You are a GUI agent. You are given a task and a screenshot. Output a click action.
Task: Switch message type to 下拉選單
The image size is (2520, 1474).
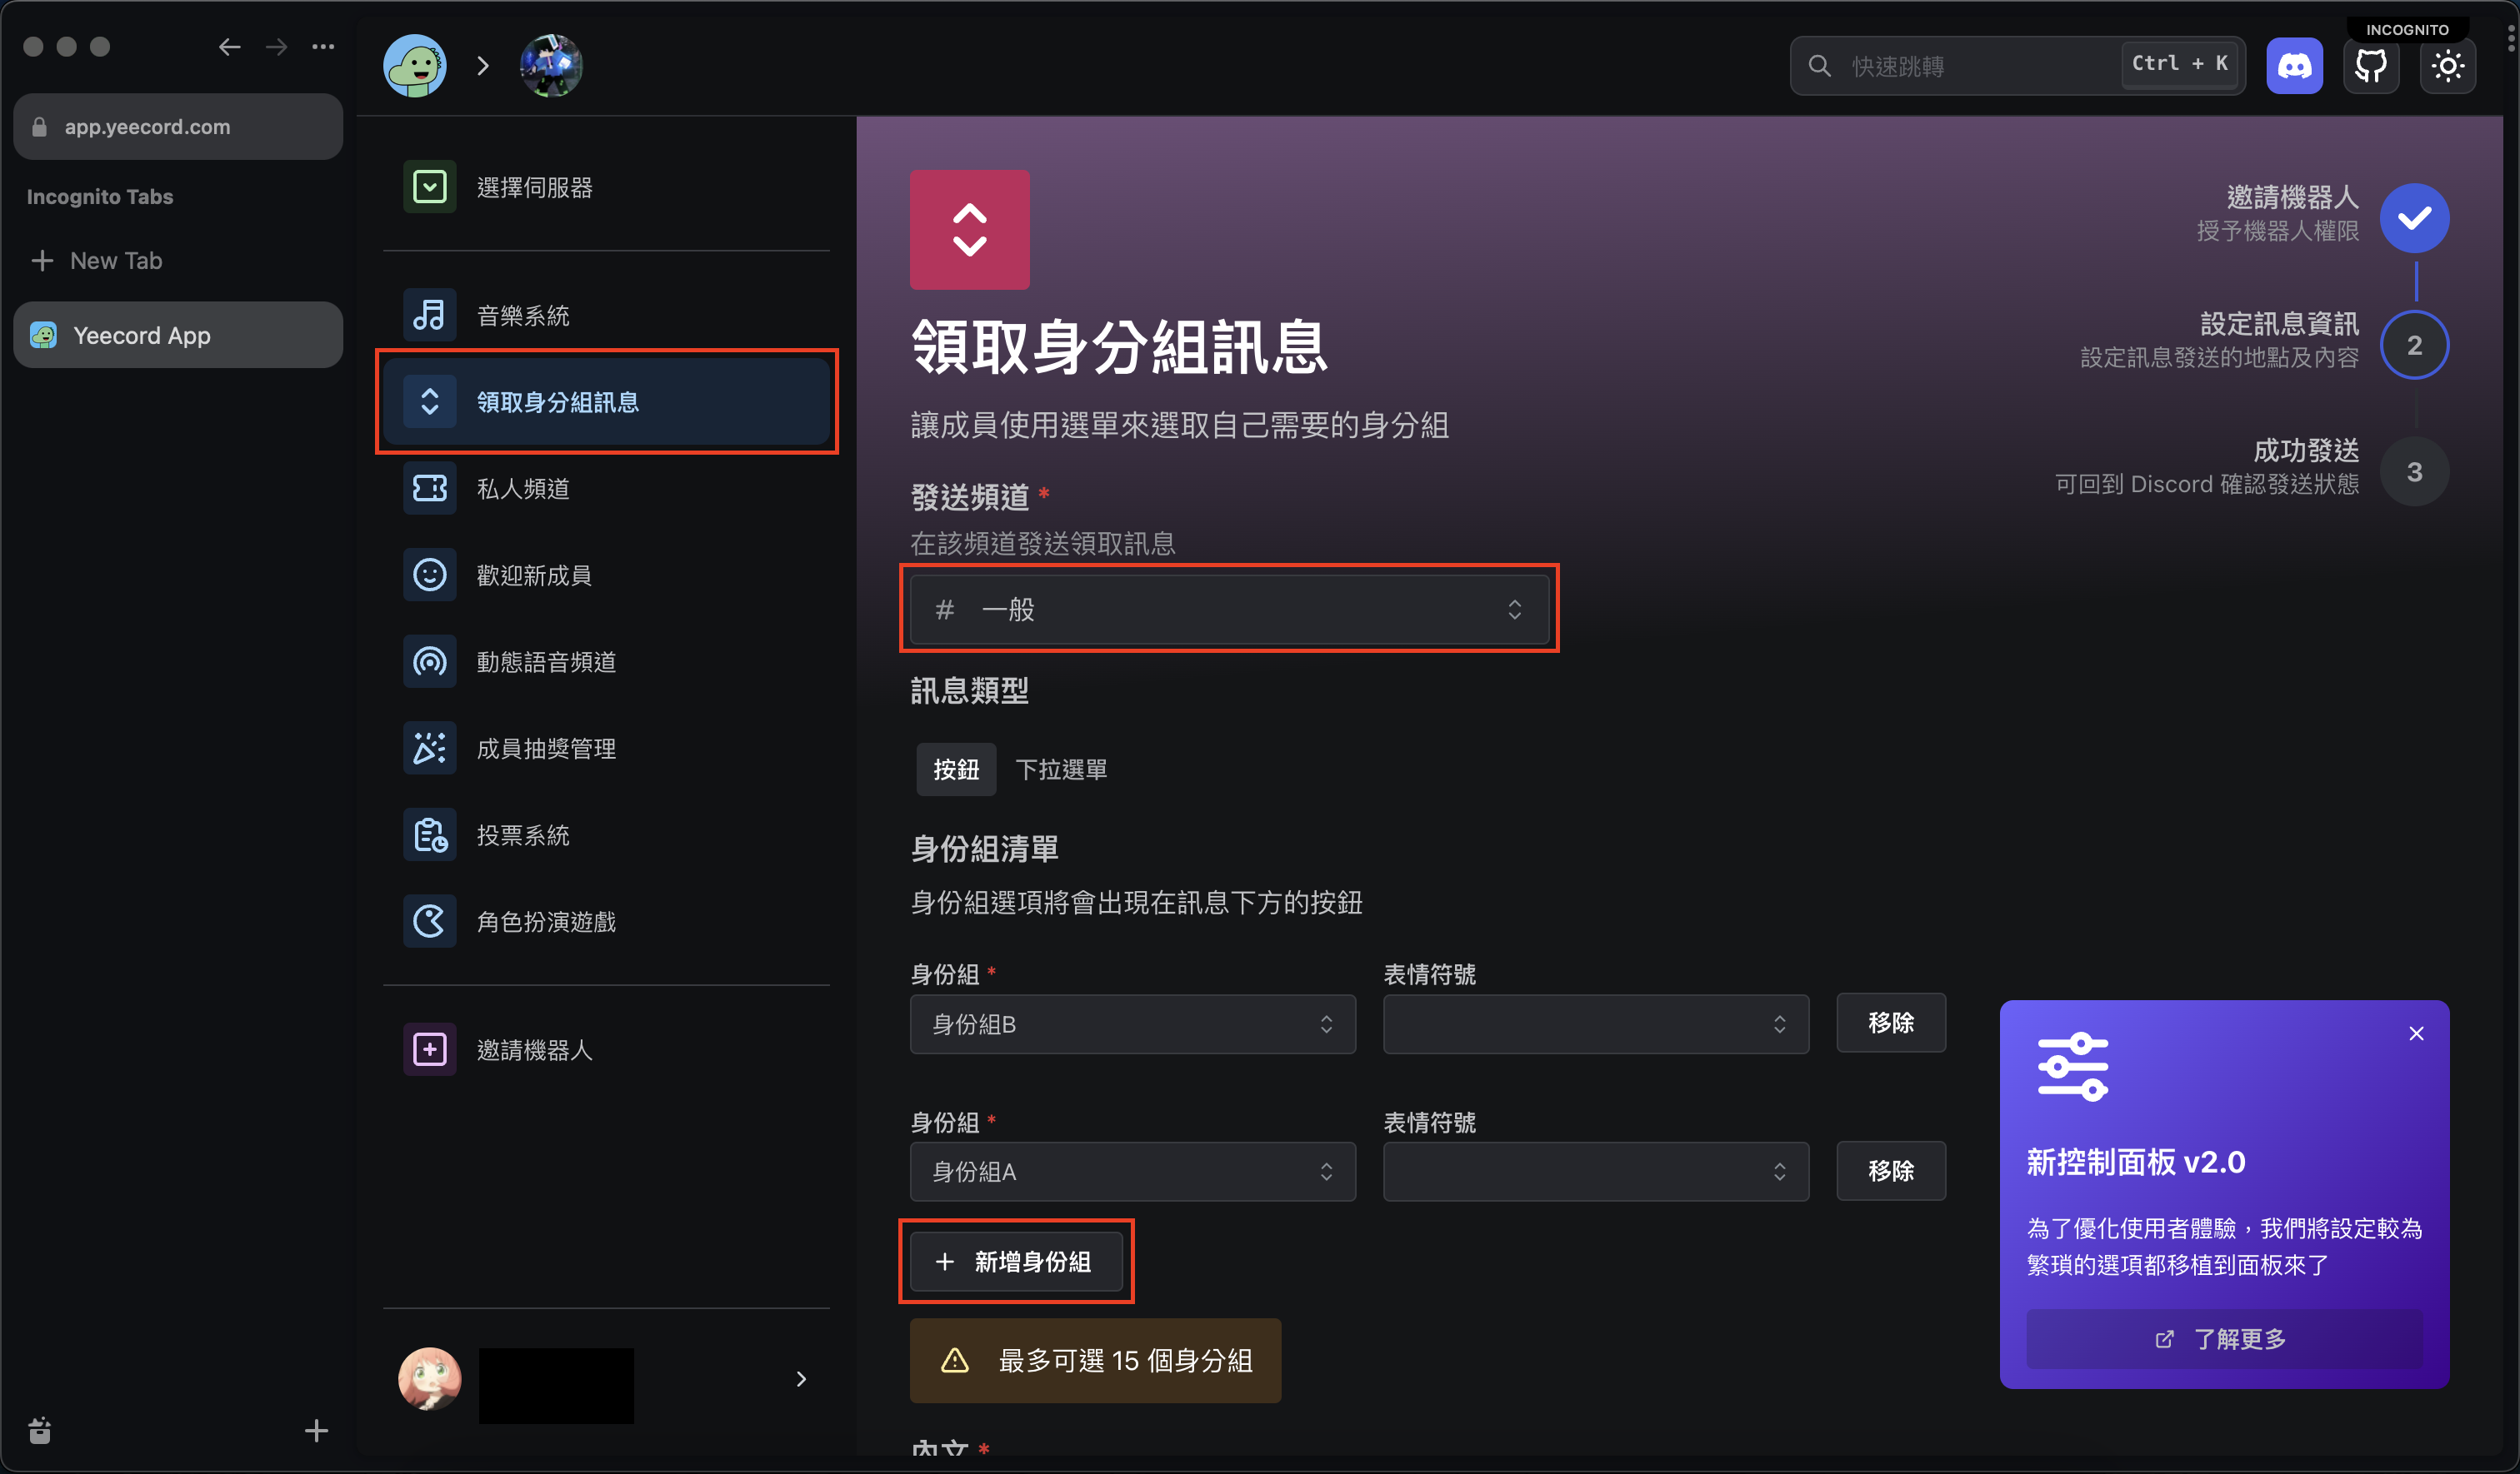coord(1061,769)
